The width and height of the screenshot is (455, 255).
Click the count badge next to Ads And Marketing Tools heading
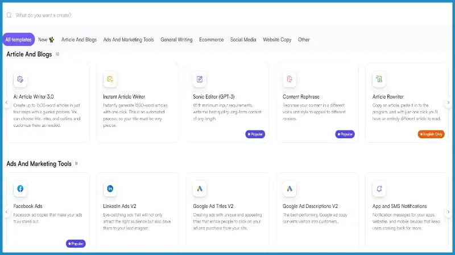[x=77, y=163]
